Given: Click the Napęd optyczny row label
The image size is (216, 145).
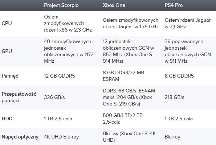Looking at the screenshot, I should pos(20,137).
